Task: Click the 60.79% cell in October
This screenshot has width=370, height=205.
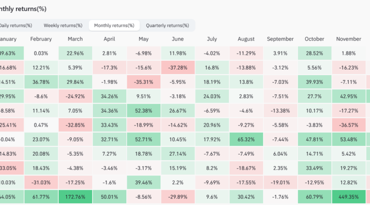Action: pos(314,196)
